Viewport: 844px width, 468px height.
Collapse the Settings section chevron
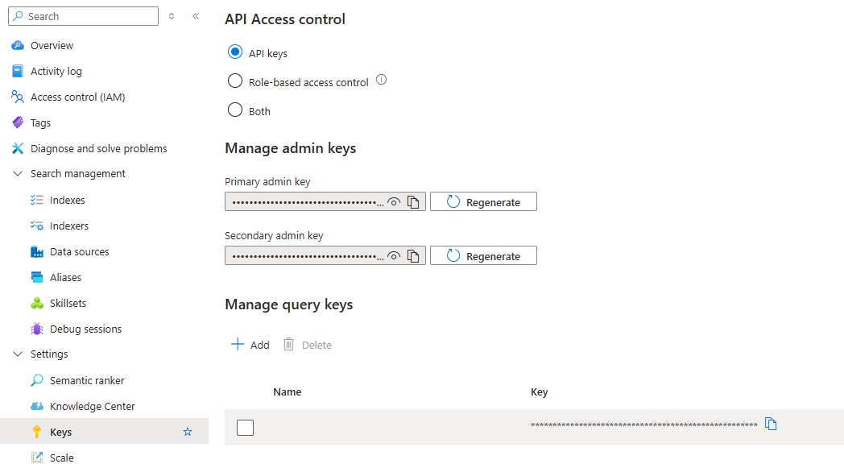pyautogui.click(x=18, y=354)
